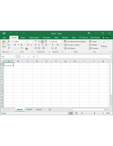The image size is (113, 146).
Task: Activate the Format Painter brush
Action: coord(9,48)
